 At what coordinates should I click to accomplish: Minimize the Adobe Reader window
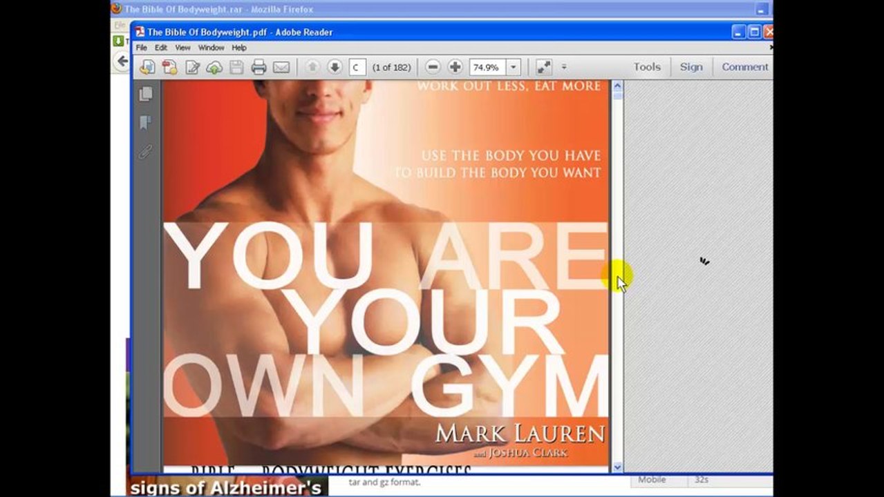(x=739, y=32)
